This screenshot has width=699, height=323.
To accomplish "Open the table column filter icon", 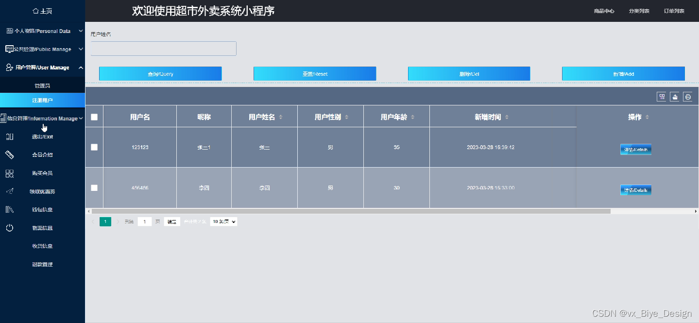I will [662, 97].
